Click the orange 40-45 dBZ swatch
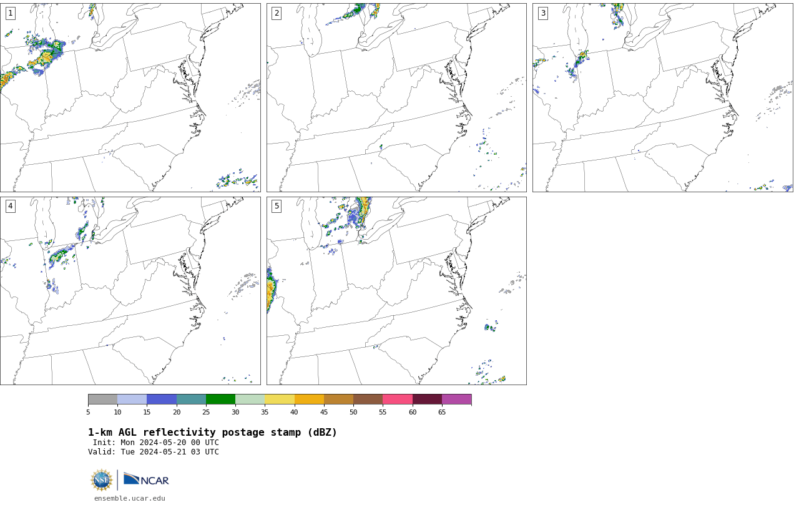This screenshot has height=505, width=799. (309, 400)
